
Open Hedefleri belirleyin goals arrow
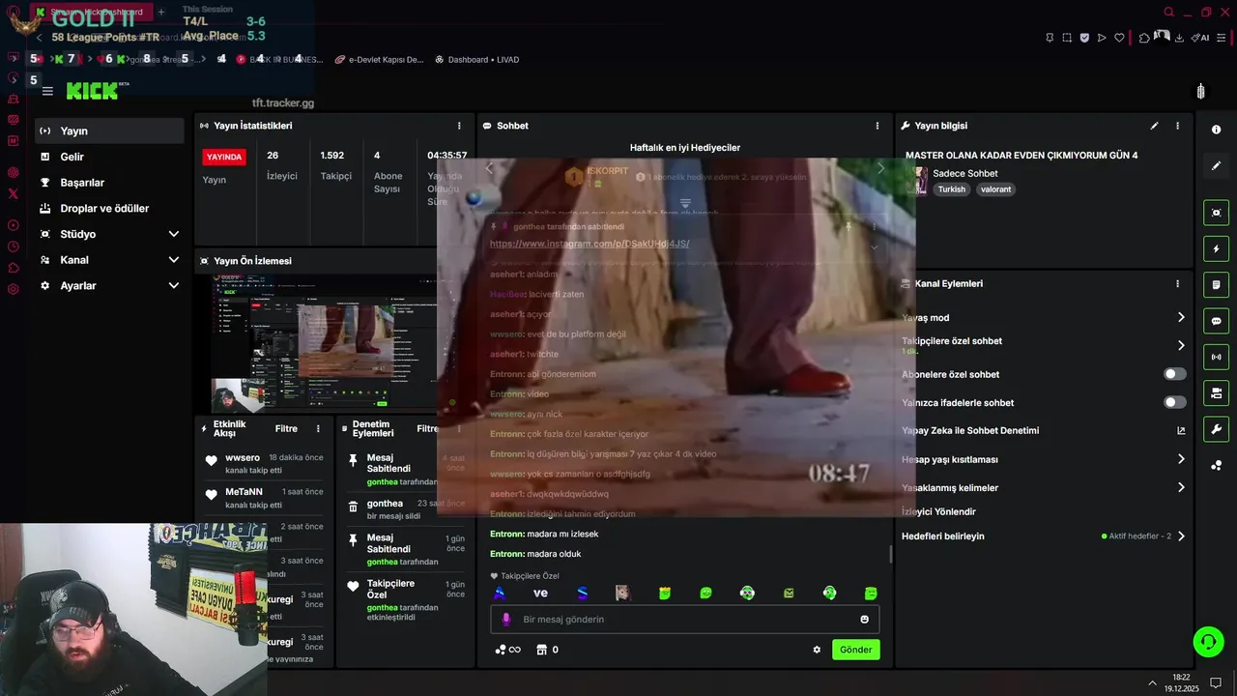1181,536
